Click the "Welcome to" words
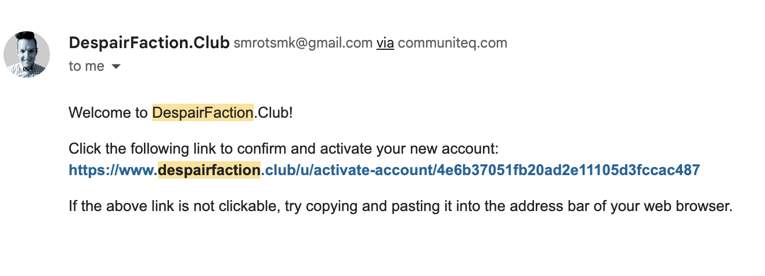 (x=109, y=112)
